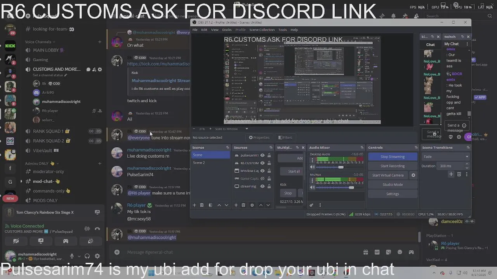Open transition properties three-dot menu
The width and height of the screenshot is (497, 279).
(x=466, y=174)
